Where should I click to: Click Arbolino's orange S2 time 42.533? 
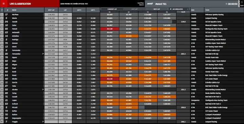pos(129,36)
